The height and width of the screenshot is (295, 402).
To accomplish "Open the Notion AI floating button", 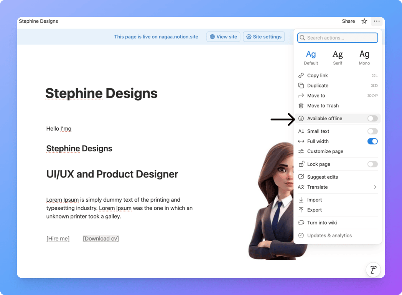I will point(373,270).
